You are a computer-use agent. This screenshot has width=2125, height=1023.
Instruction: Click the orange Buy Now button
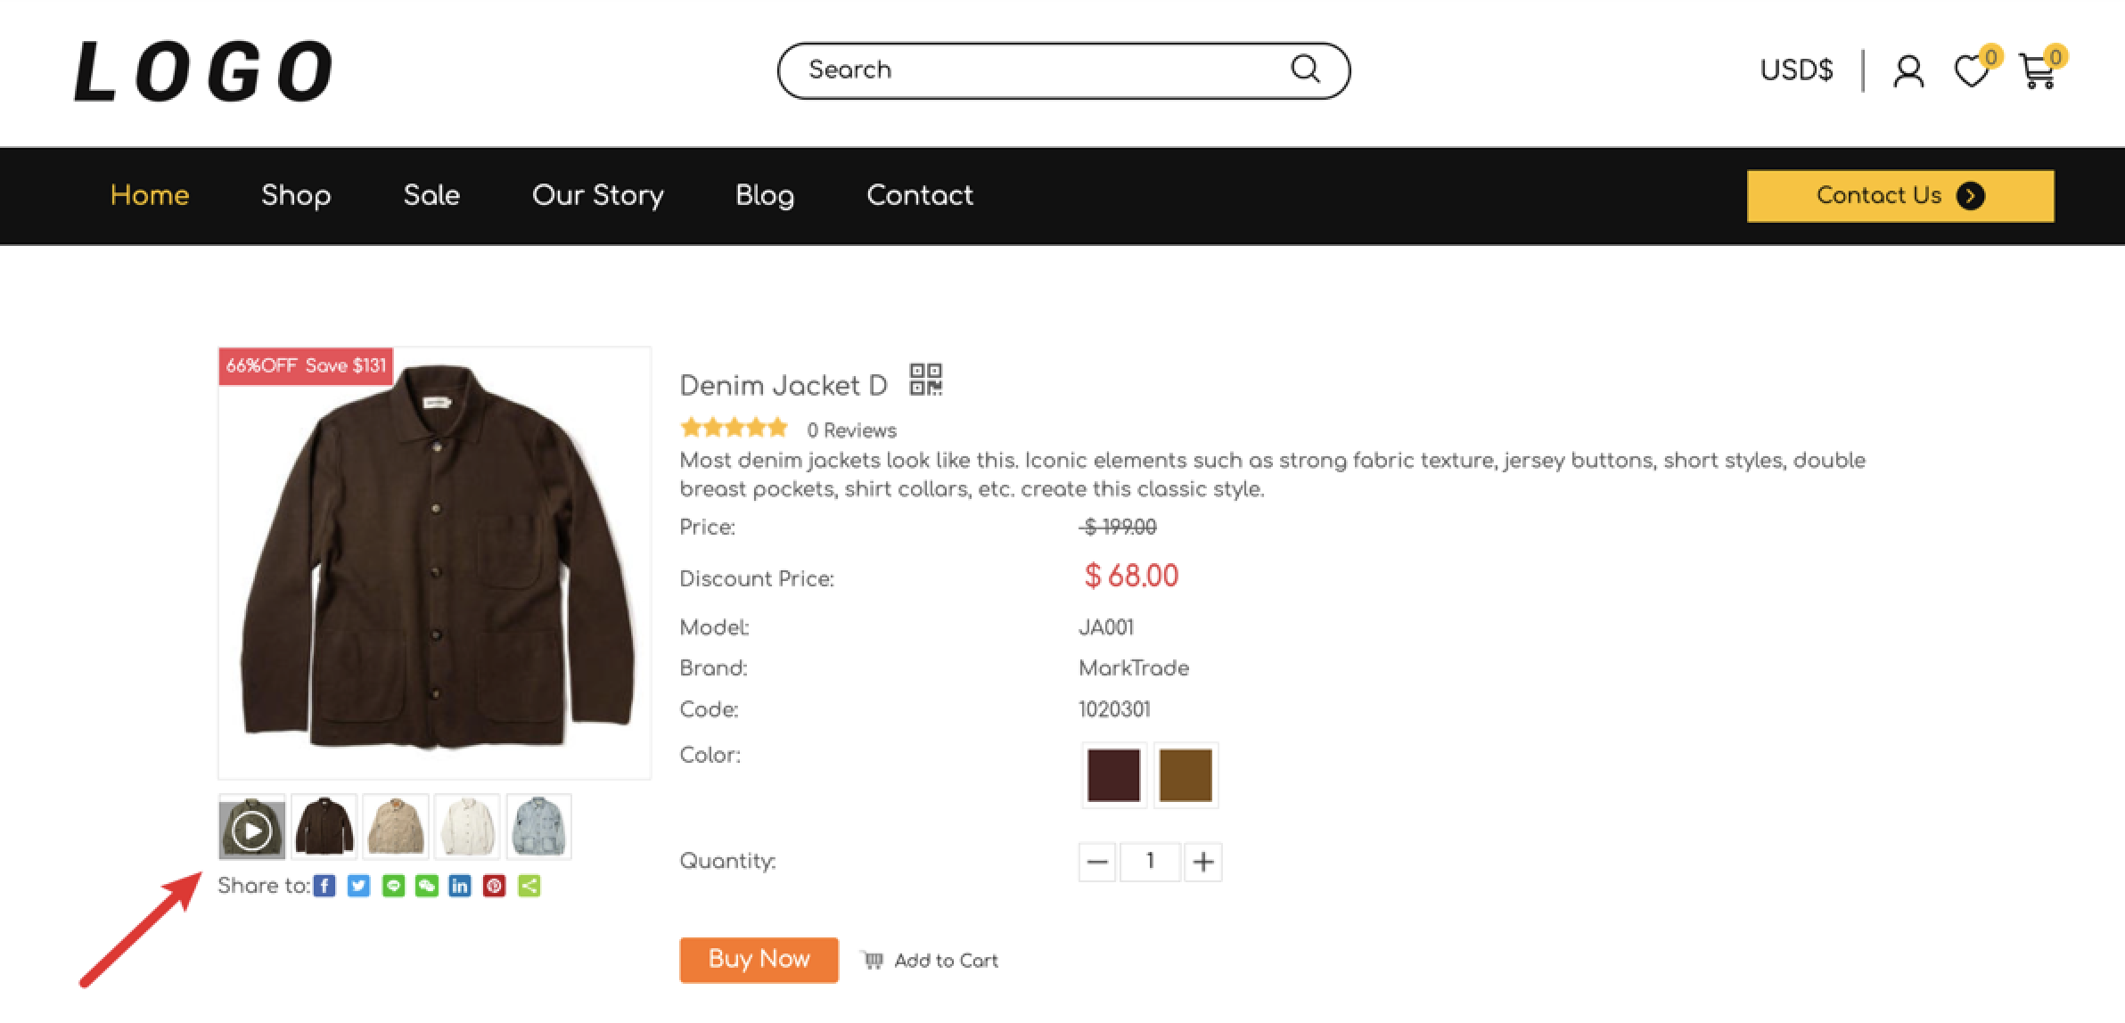point(759,960)
